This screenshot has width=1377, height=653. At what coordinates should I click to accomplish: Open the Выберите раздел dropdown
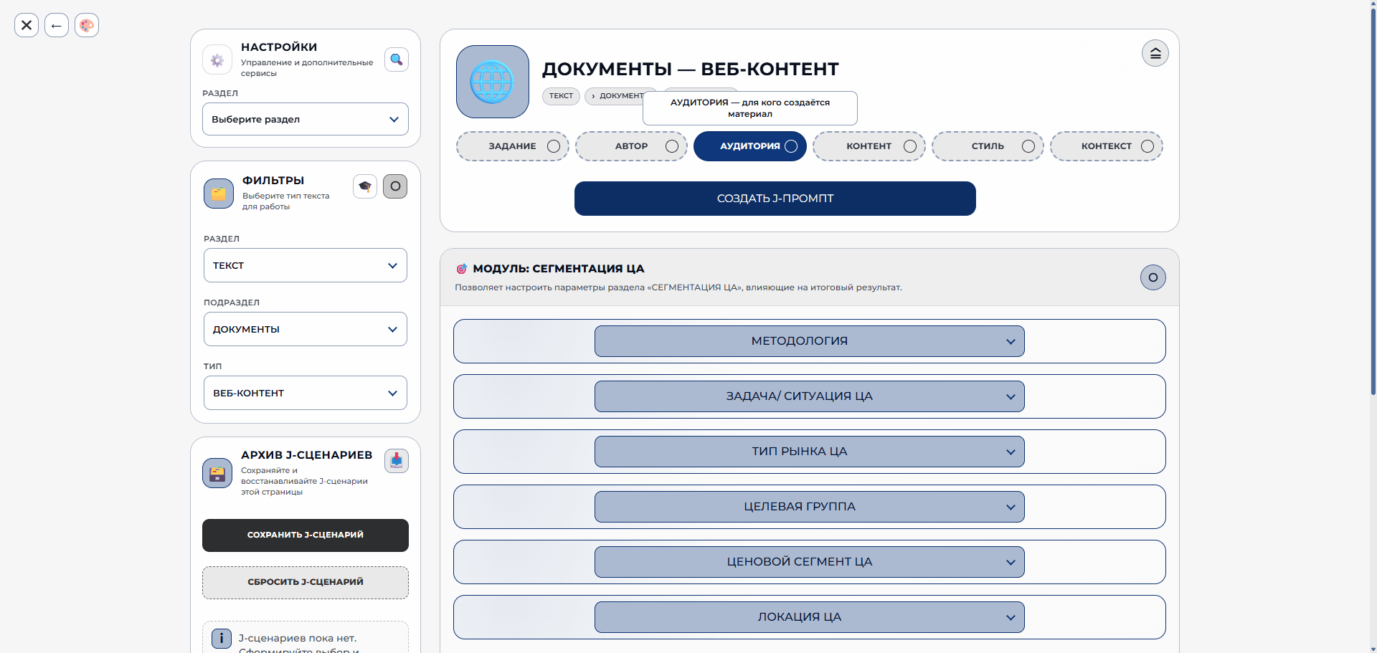[x=306, y=119]
